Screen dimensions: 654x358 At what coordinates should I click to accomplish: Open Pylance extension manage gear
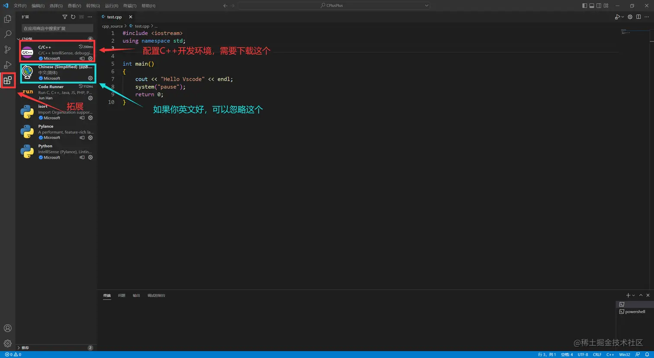(90, 137)
